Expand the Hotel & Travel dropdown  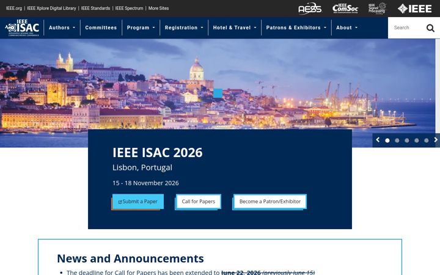pyautogui.click(x=235, y=28)
